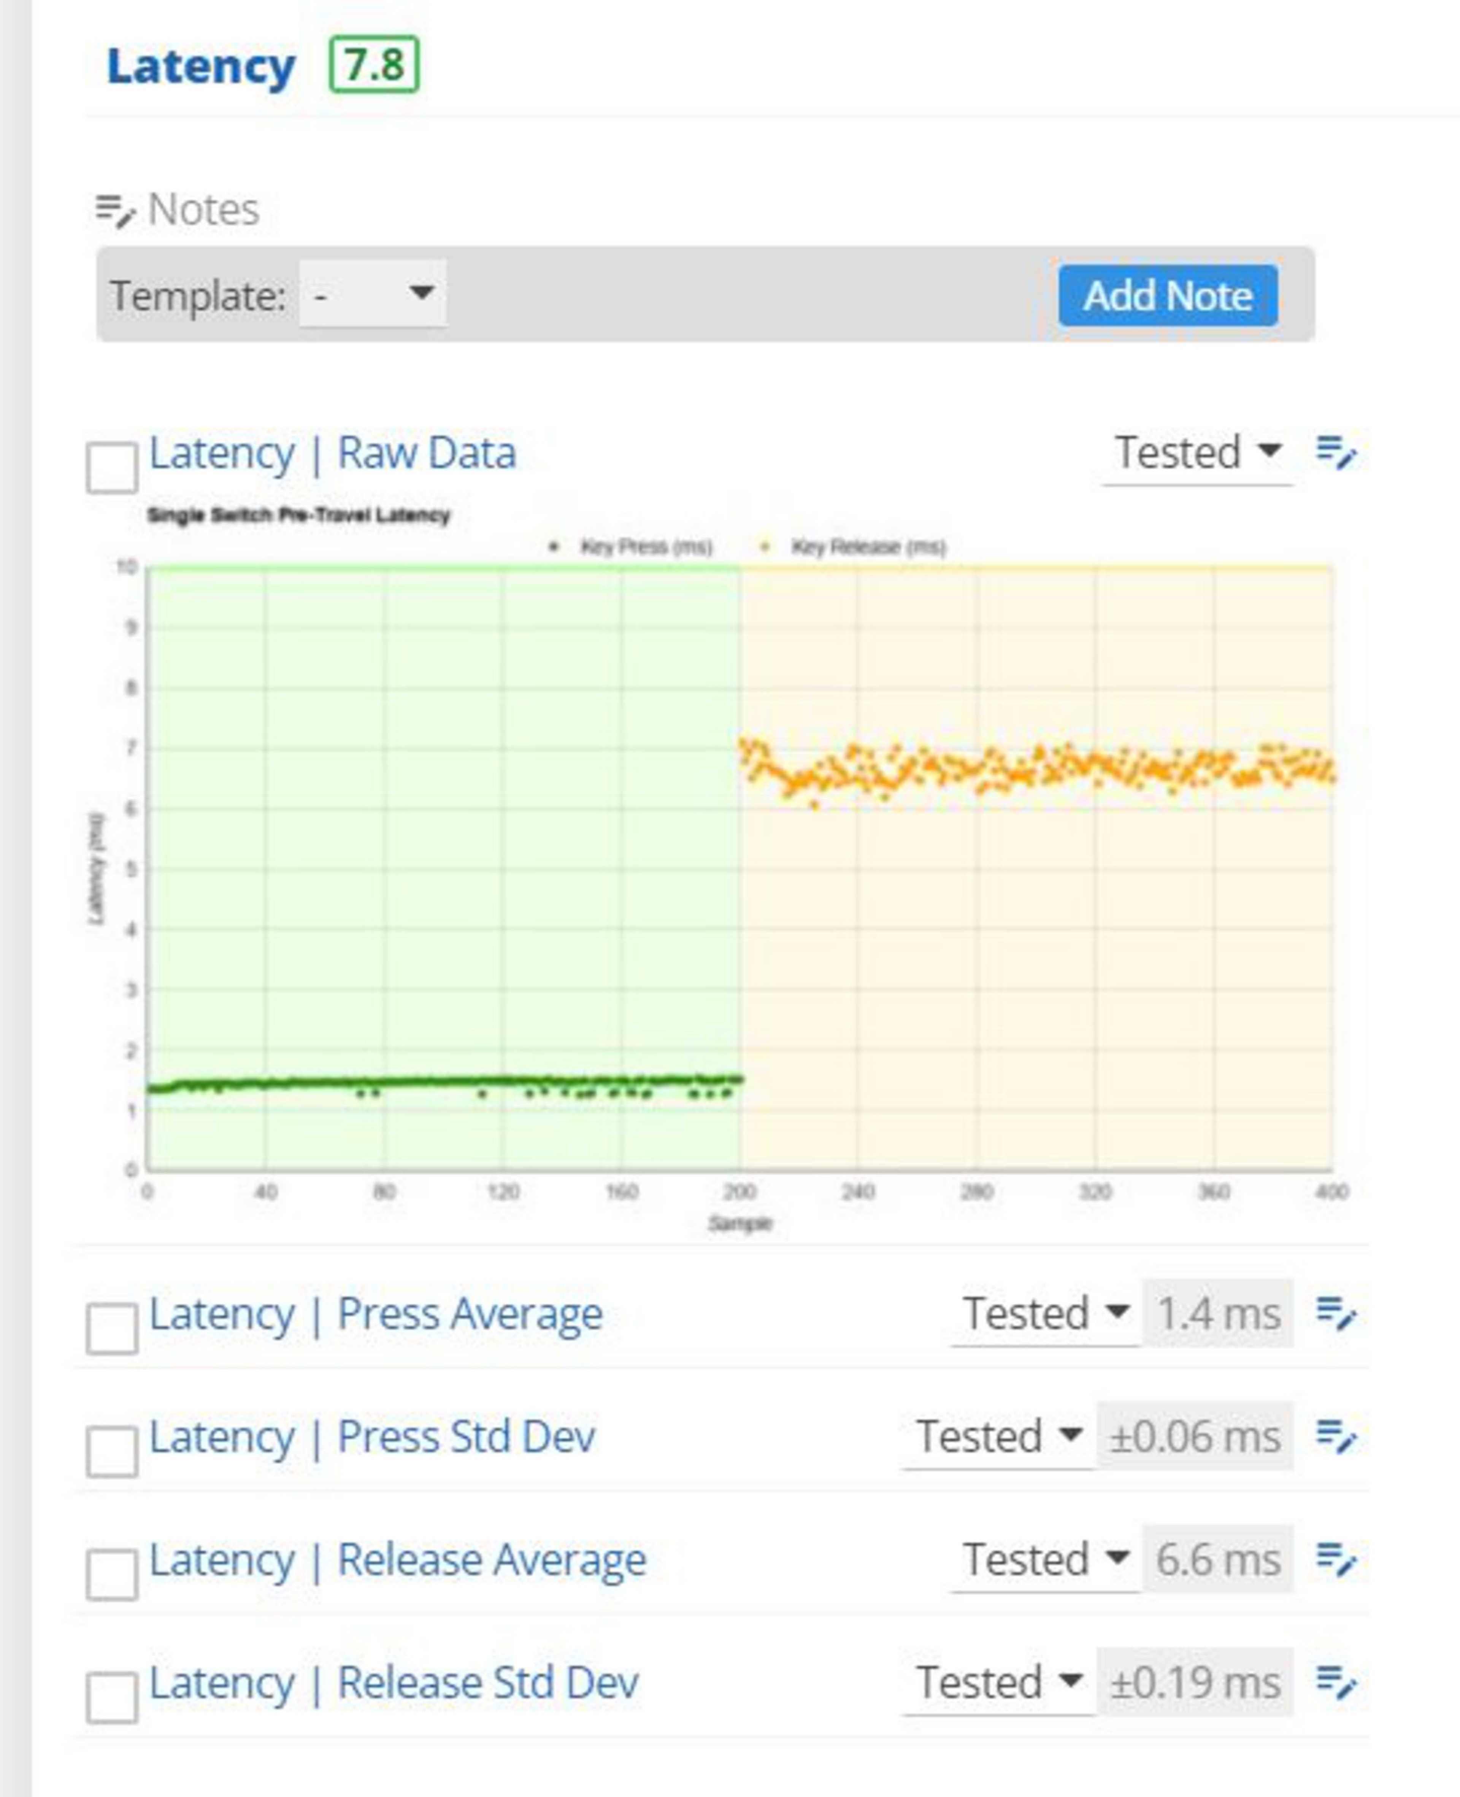Click the Notes edit icon near heading
Screen dimensions: 1460x1797
[x=114, y=210]
